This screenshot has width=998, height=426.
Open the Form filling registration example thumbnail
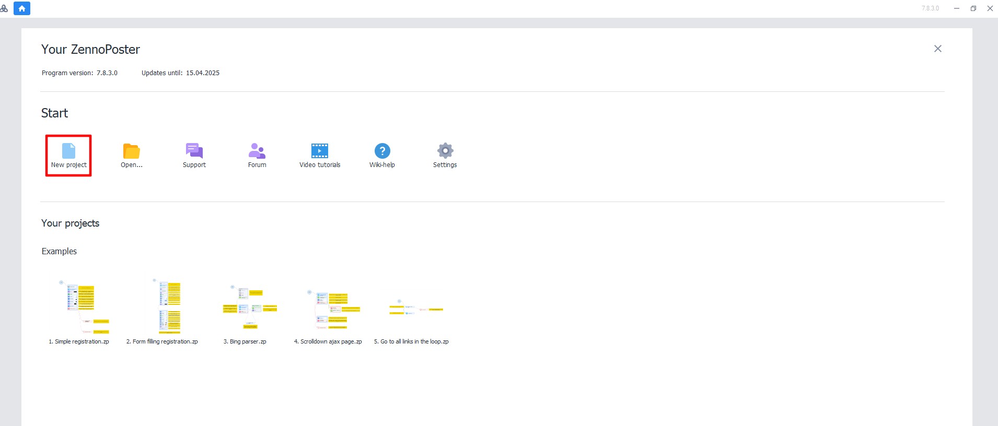pyautogui.click(x=167, y=306)
